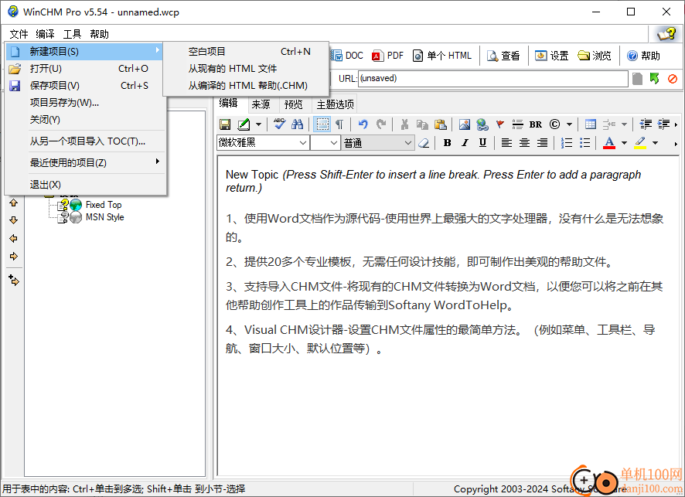The height and width of the screenshot is (497, 685).
Task: Click the eraser clear formatting icon
Action: [424, 143]
